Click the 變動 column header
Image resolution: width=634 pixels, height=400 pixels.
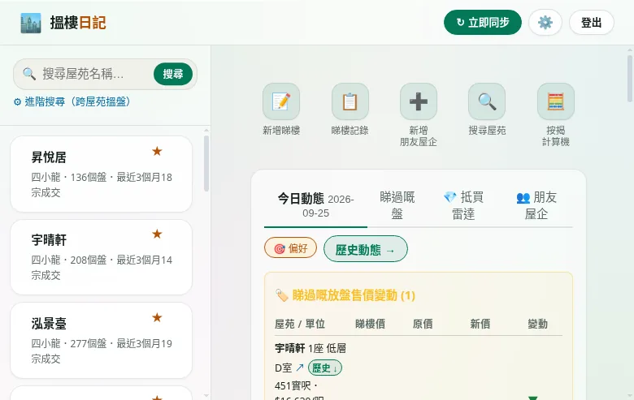(537, 324)
